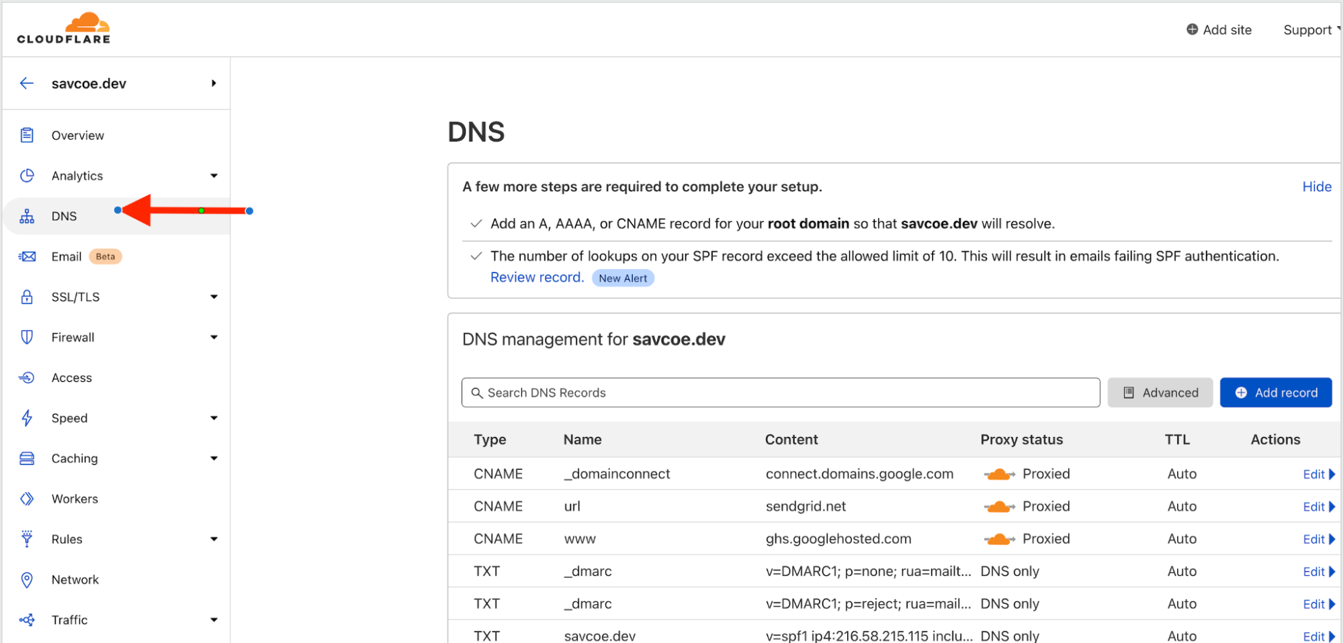Click the Add site link

click(x=1219, y=30)
